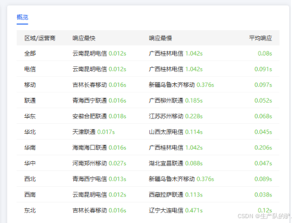Select the 西北 row label
The image size is (294, 223).
tap(30, 179)
